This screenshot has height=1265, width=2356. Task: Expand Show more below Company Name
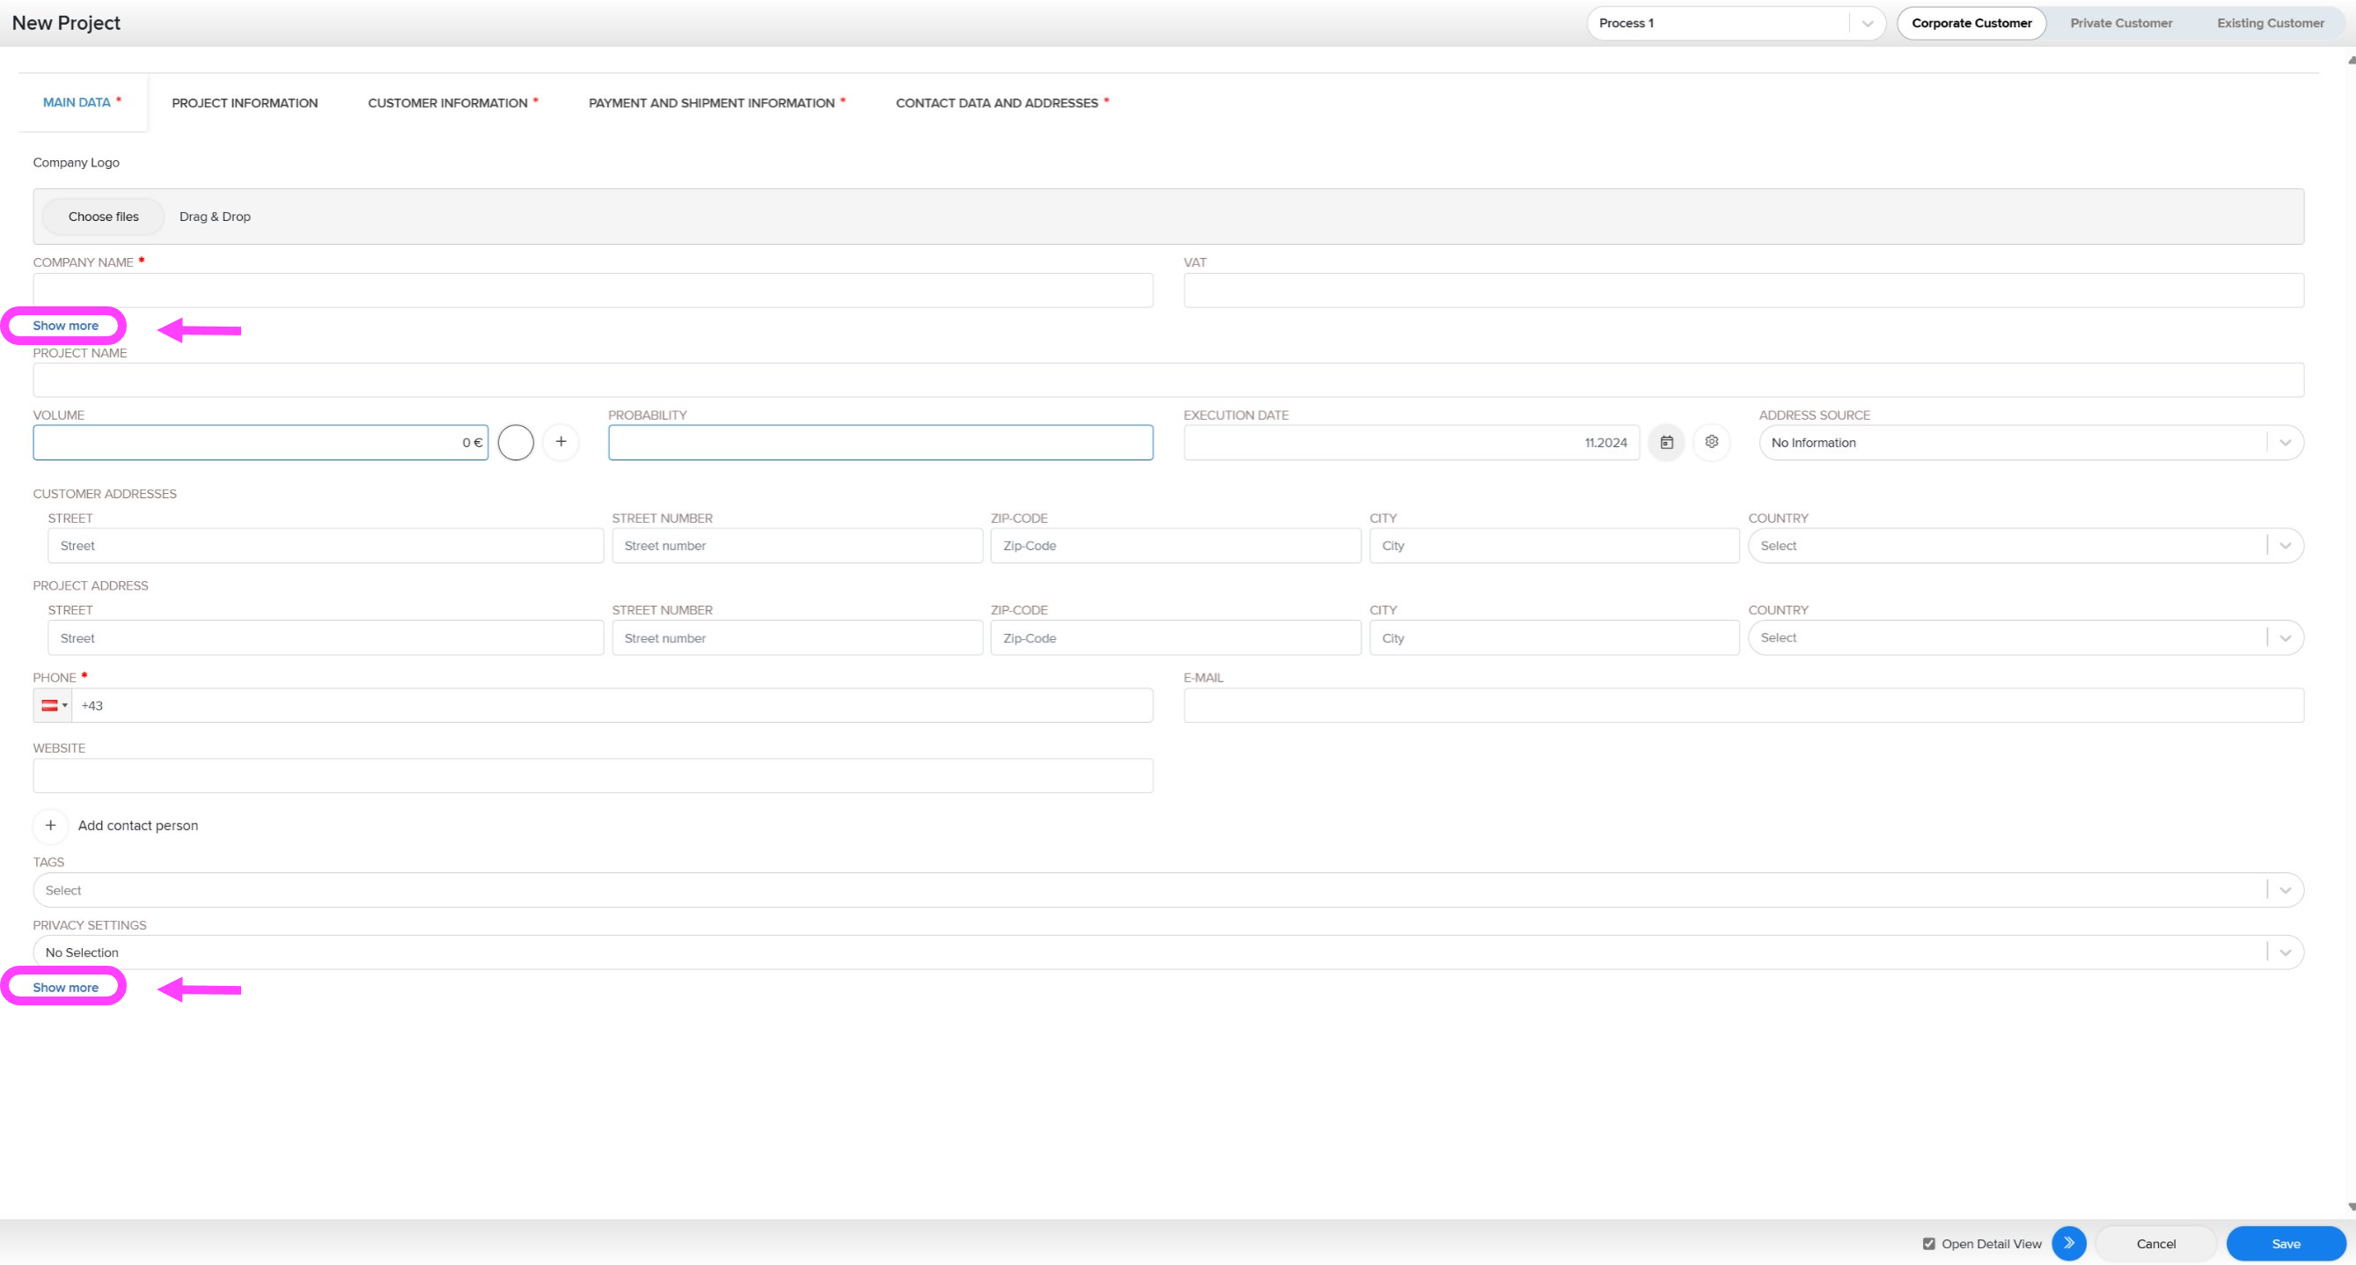click(66, 327)
